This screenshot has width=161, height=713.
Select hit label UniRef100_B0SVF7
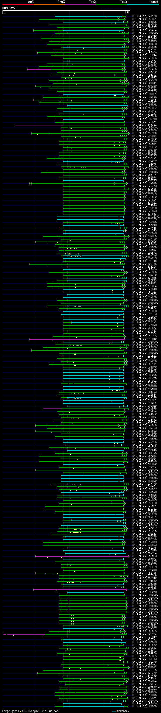pos(144,634)
